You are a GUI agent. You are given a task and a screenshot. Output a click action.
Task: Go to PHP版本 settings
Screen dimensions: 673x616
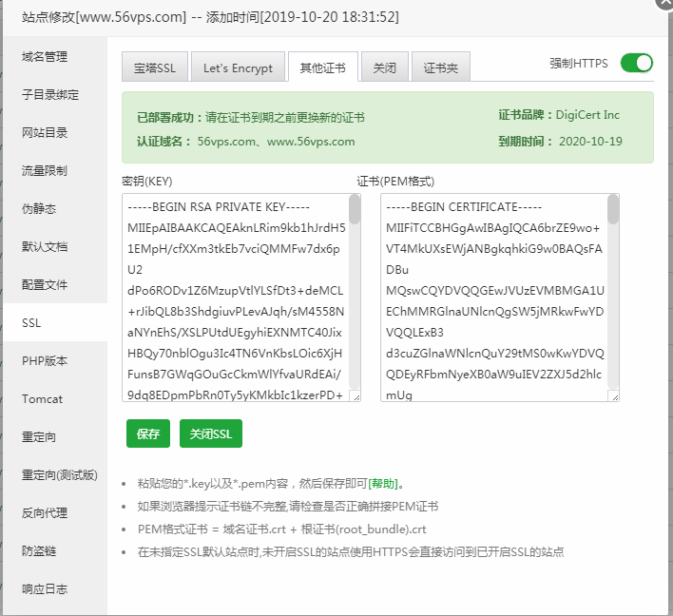pyautogui.click(x=45, y=361)
